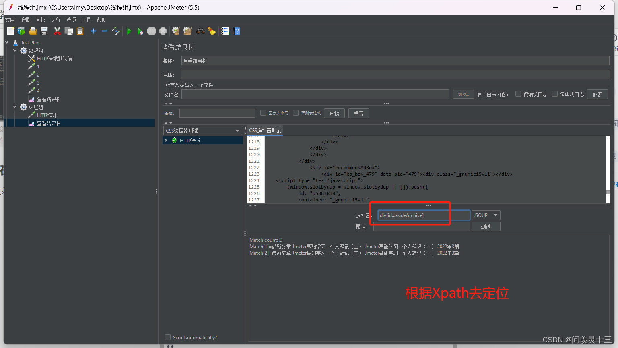The width and height of the screenshot is (618, 348).
Task: Click the Open file folder icon
Action: 33,31
